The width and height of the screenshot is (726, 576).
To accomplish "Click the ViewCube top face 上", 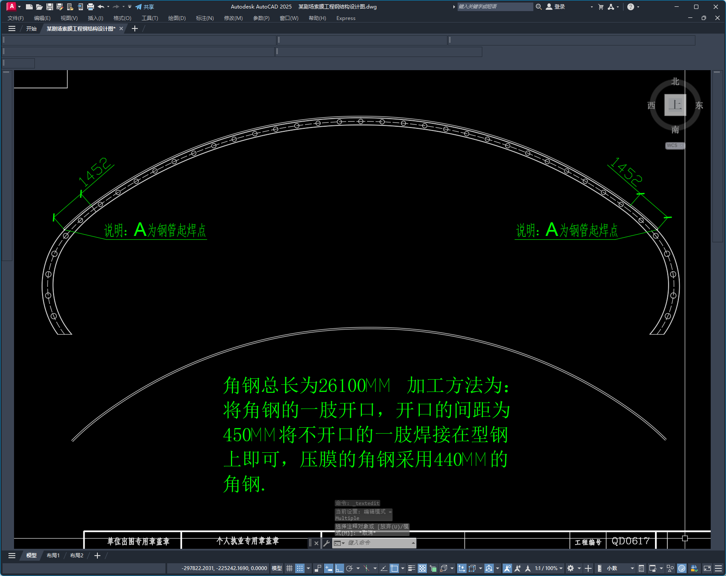I will (x=675, y=105).
